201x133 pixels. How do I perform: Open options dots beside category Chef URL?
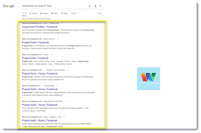tap(64, 117)
